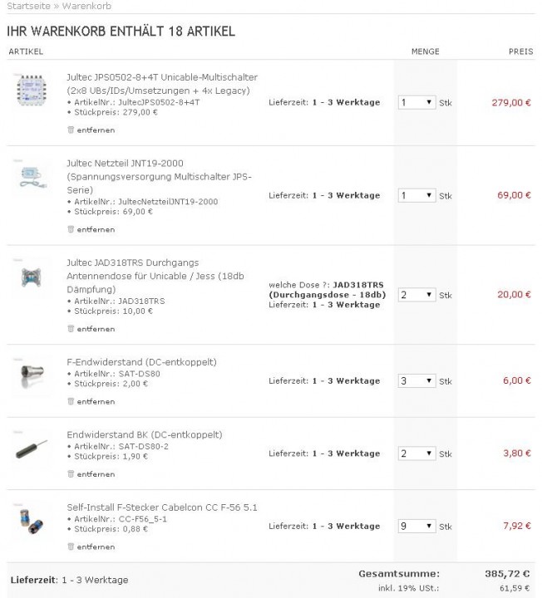Click trash icon for Cabelcon F-Stecker
542x598 pixels.
(71, 547)
